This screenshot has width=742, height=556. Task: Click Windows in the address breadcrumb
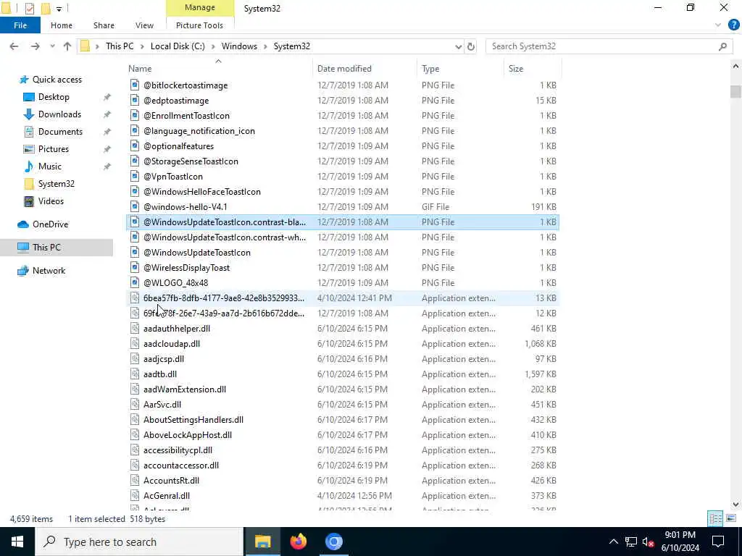click(x=239, y=46)
